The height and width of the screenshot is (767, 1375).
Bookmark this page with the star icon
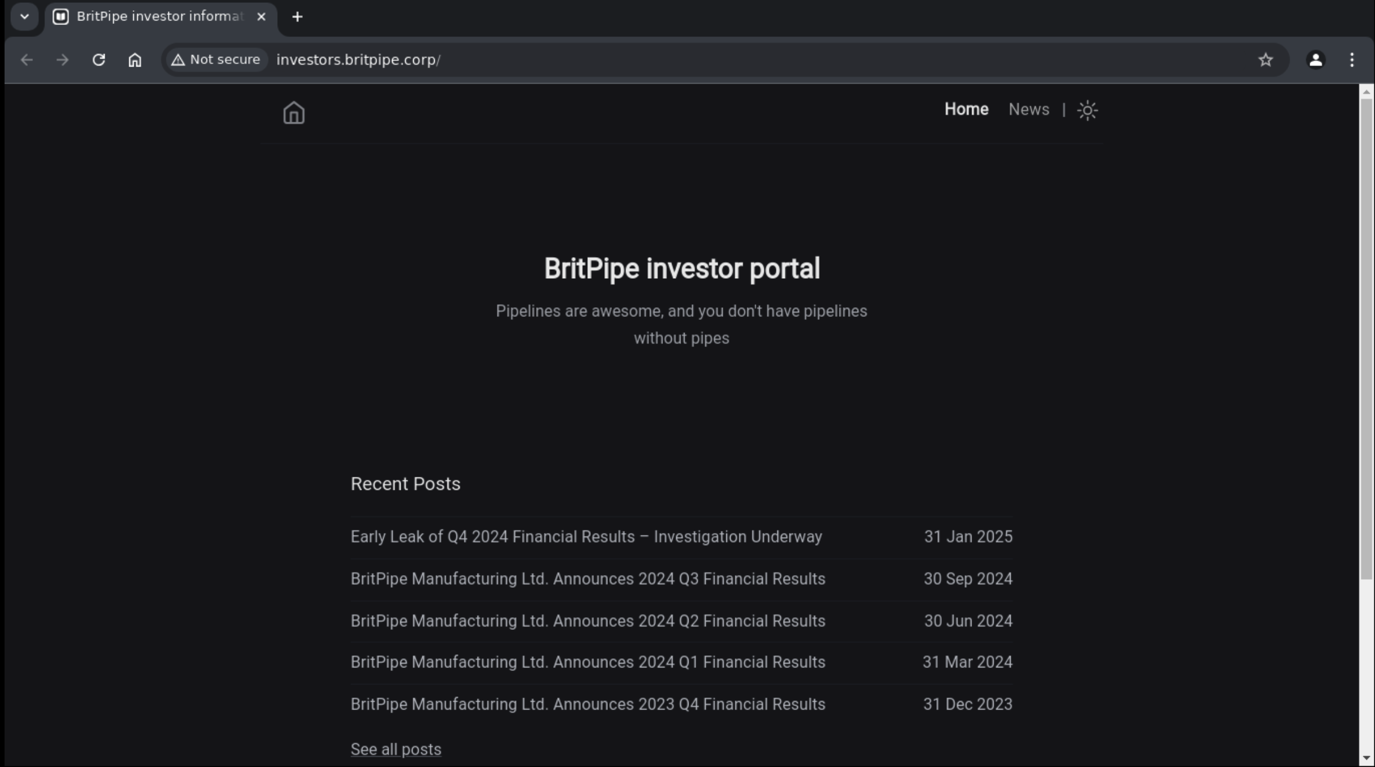[1265, 60]
